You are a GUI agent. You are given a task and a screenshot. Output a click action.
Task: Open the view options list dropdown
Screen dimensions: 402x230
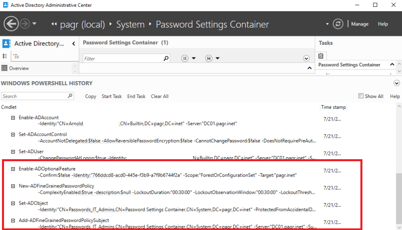[x=188, y=59]
